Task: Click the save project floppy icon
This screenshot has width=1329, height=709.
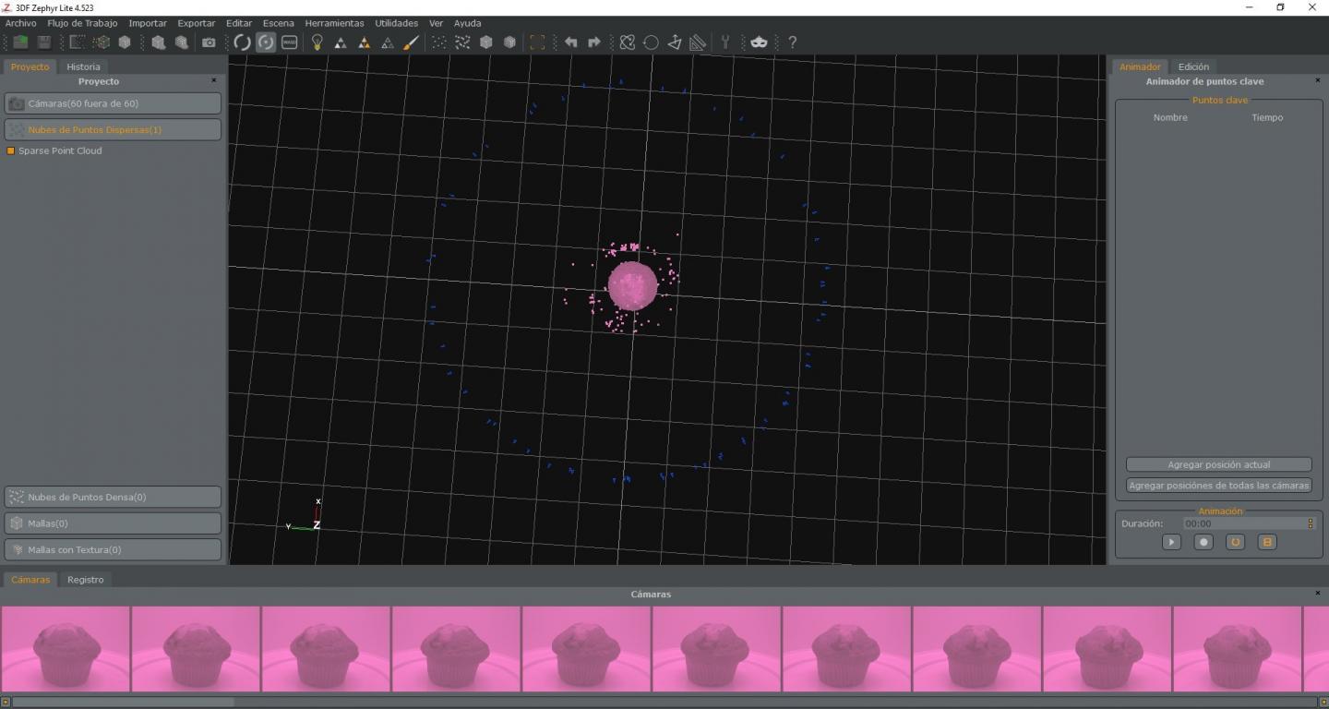Action: 43,42
